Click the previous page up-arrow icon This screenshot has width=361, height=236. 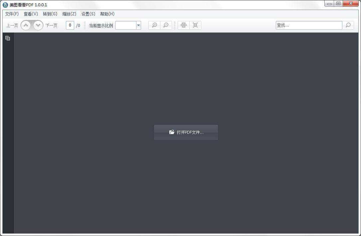tap(26, 25)
